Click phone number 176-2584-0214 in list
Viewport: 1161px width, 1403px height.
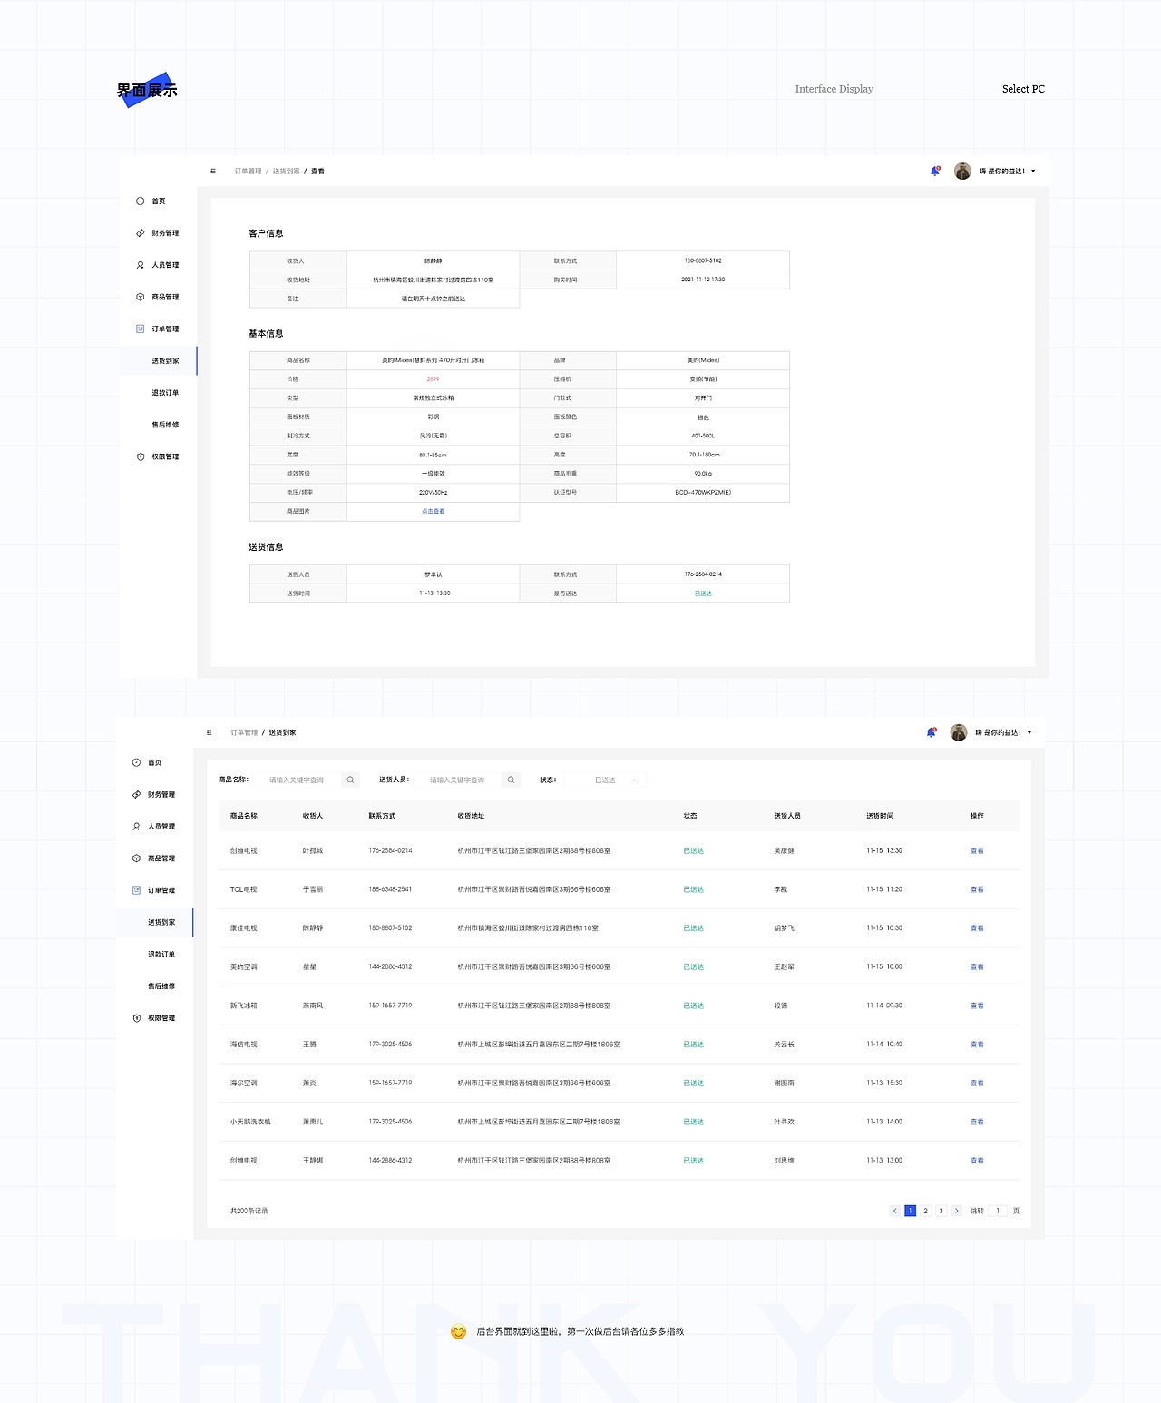[x=390, y=850]
